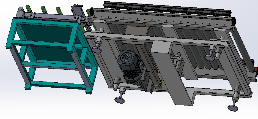Pick the teal welded frame stand
This screenshot has height=119, width=258.
(x=52, y=56)
